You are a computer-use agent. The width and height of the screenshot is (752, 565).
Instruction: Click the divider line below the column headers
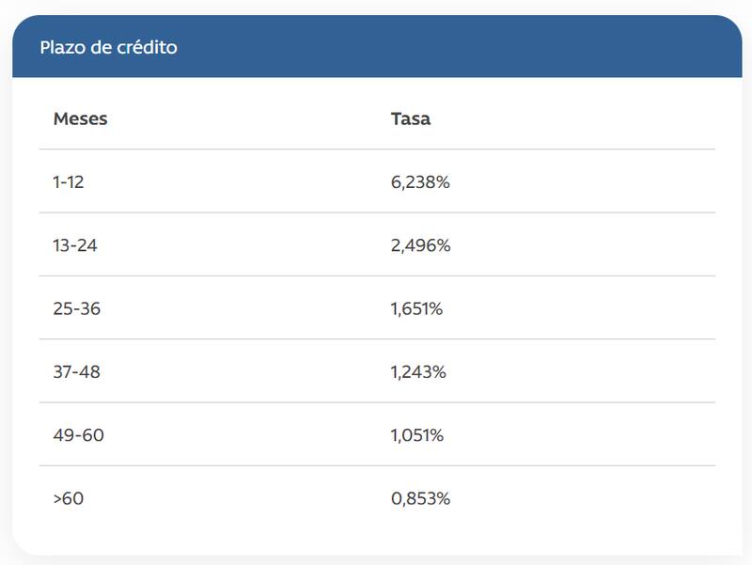[x=376, y=149]
